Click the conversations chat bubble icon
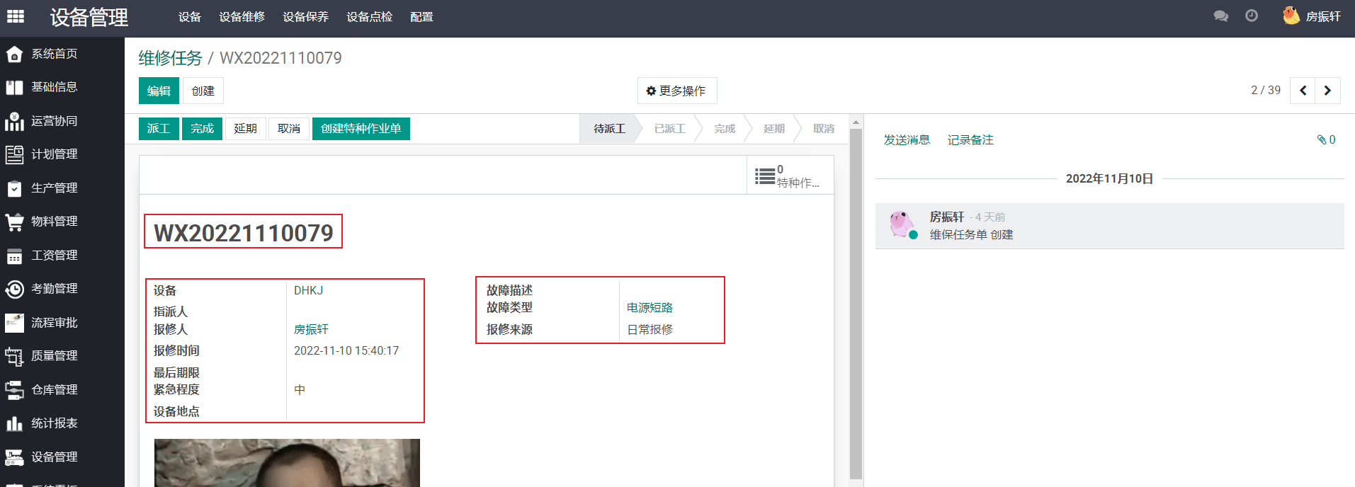Viewport: 1355px width, 487px height. coord(1220,16)
